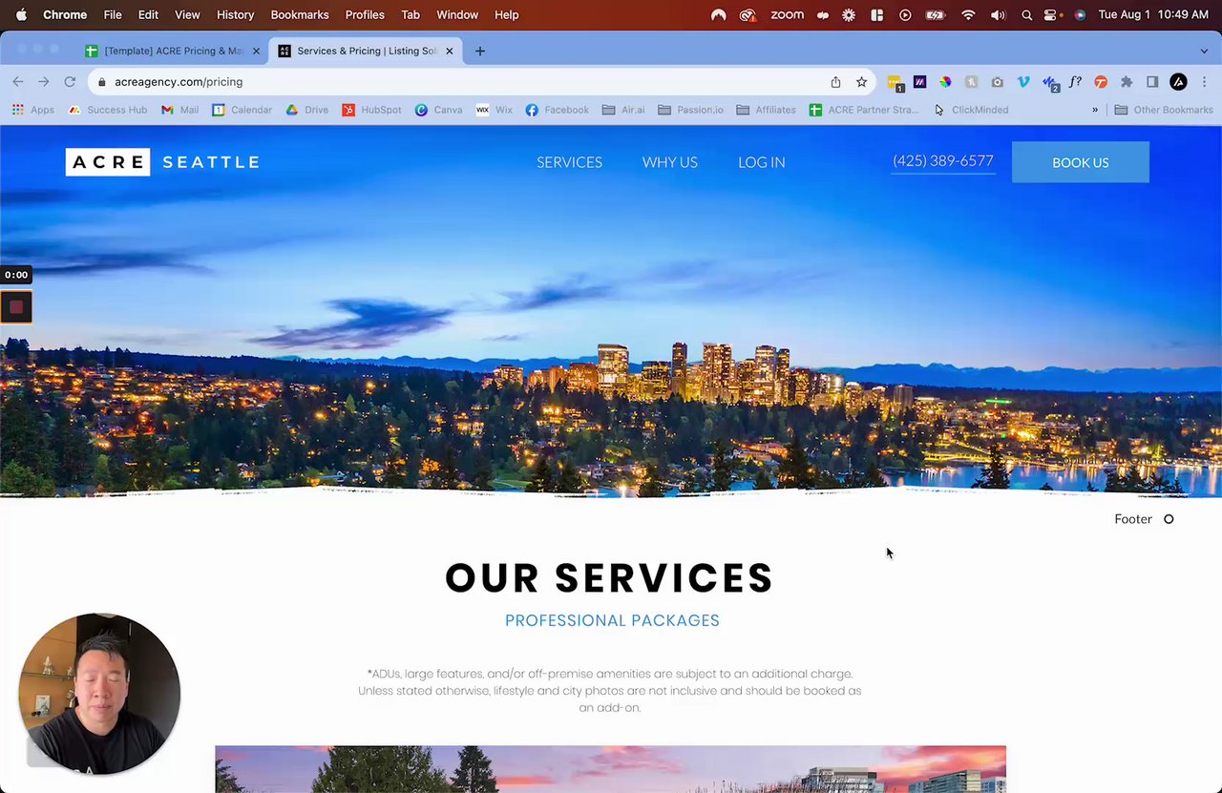Open the Bookmarks menu in menu bar
The height and width of the screenshot is (793, 1222).
pyautogui.click(x=300, y=15)
